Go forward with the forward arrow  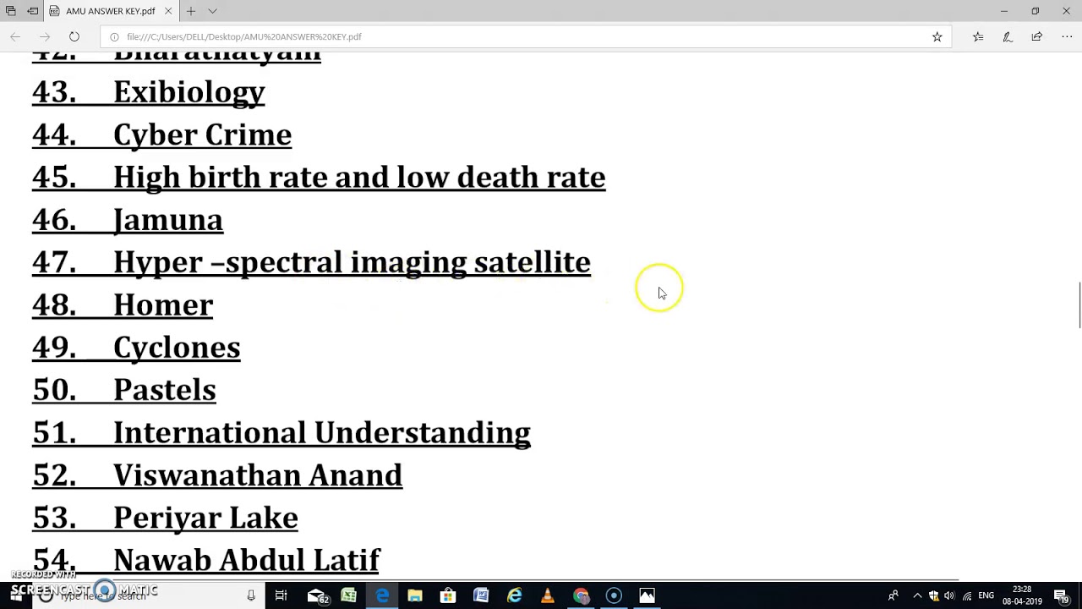point(45,36)
